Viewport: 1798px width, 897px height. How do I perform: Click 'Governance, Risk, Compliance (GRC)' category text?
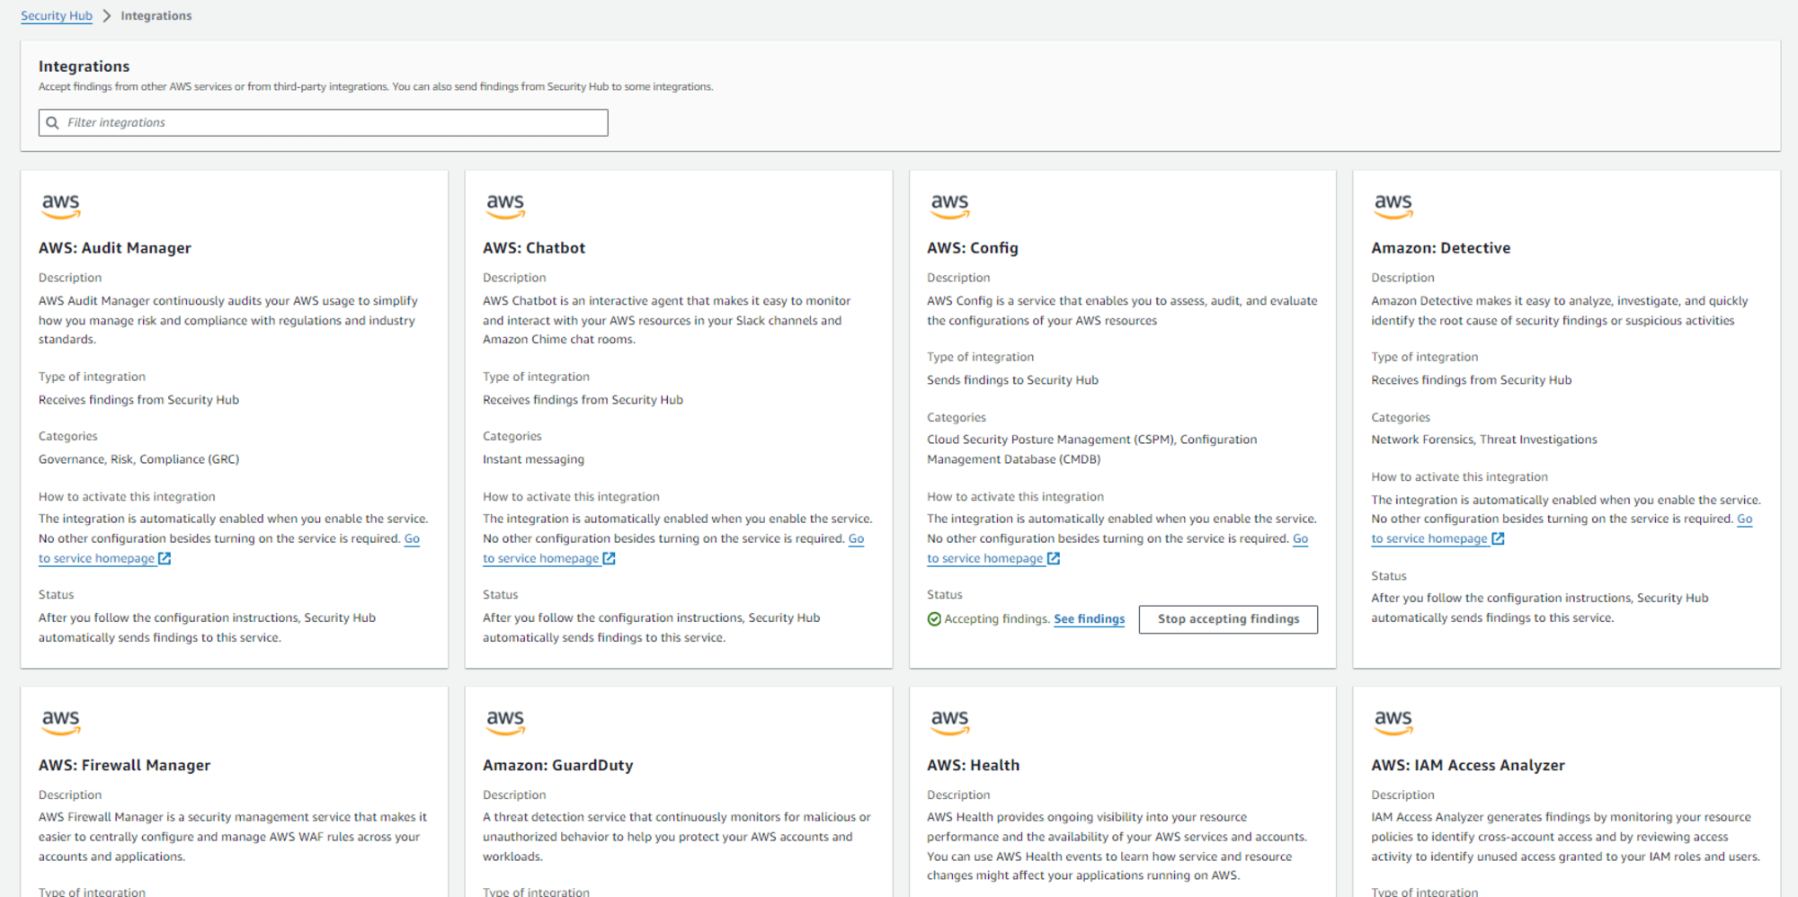tap(138, 459)
